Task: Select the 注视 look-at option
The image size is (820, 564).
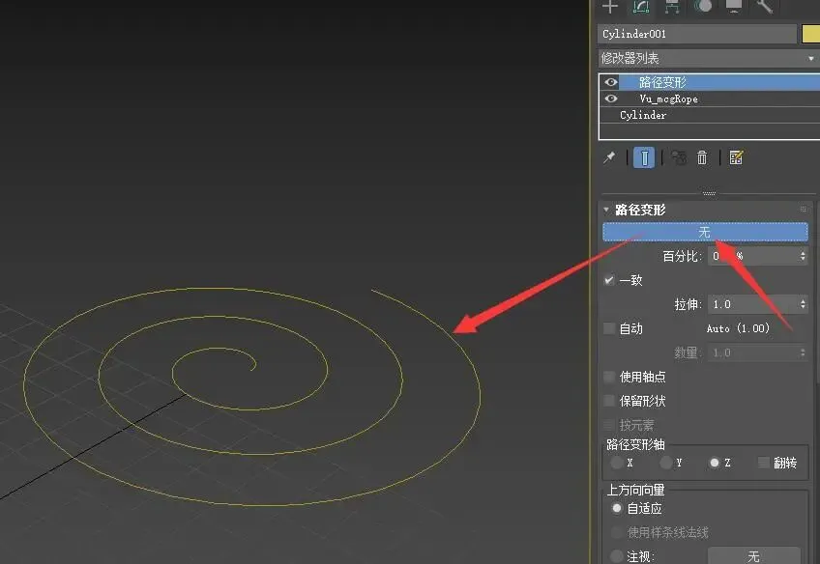Action: click(617, 556)
